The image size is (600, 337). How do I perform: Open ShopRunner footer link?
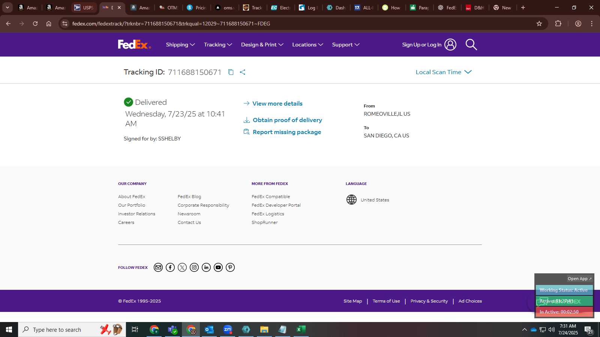pos(265,222)
